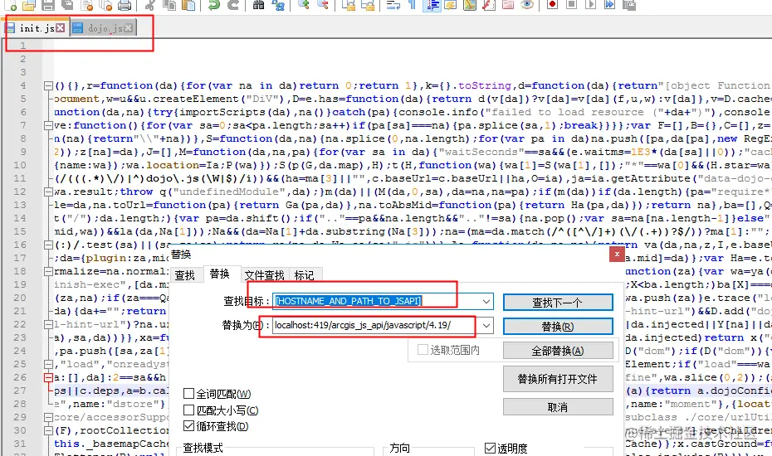Collapse the code fold at line 18
The image size is (772, 456).
[48, 272]
